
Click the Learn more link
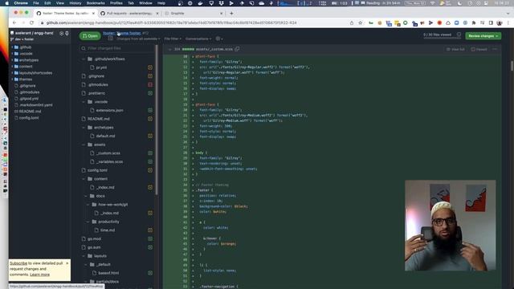click(x=39, y=275)
